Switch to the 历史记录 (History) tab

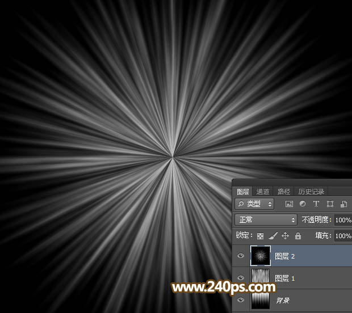(311, 192)
